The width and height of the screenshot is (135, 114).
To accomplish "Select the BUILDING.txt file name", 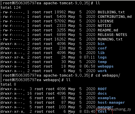I will (x=111, y=12).
